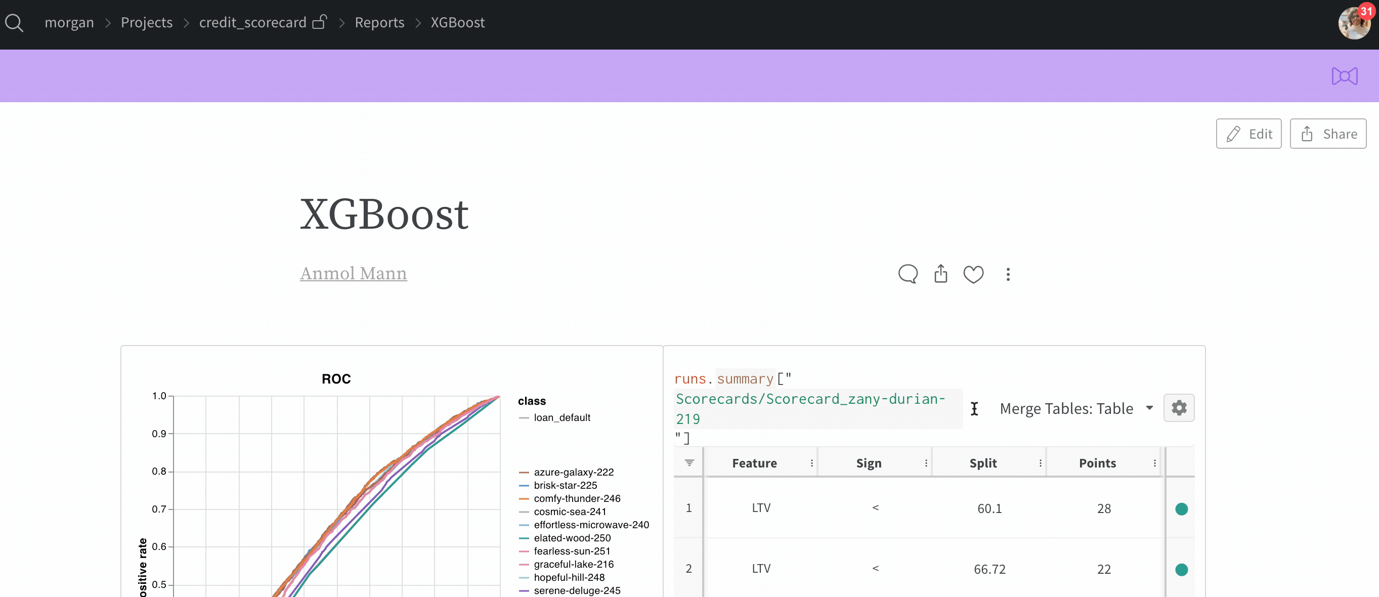Click the bowtie icon in purple banner

1344,76
